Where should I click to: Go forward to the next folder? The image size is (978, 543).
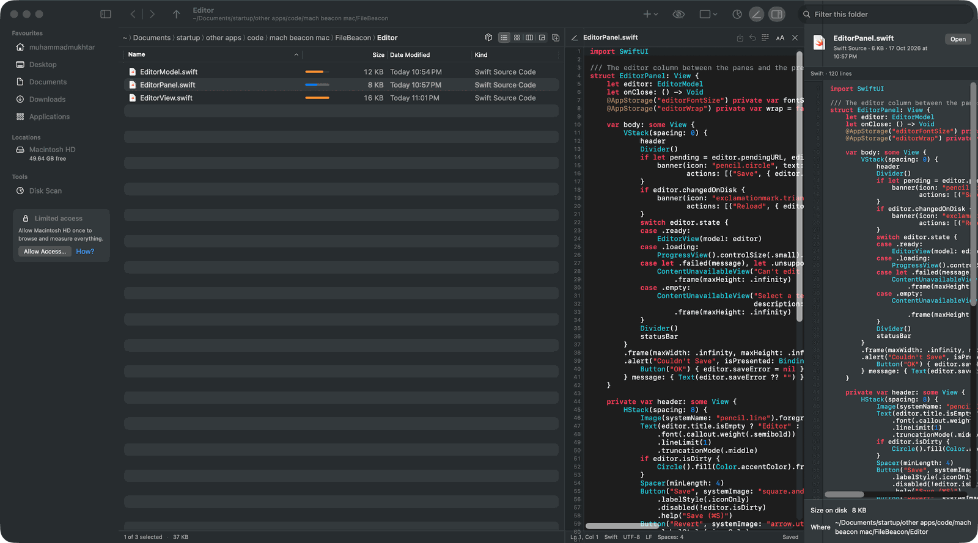pos(152,14)
